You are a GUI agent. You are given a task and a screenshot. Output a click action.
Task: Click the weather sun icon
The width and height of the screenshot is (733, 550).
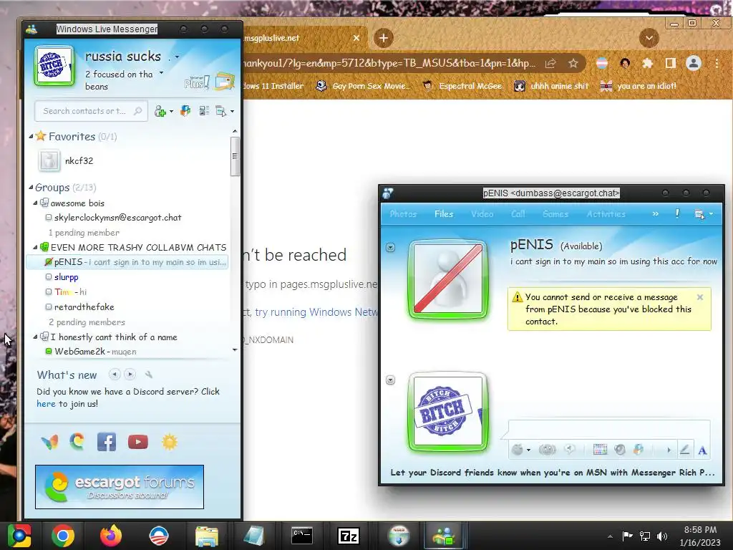pos(170,442)
